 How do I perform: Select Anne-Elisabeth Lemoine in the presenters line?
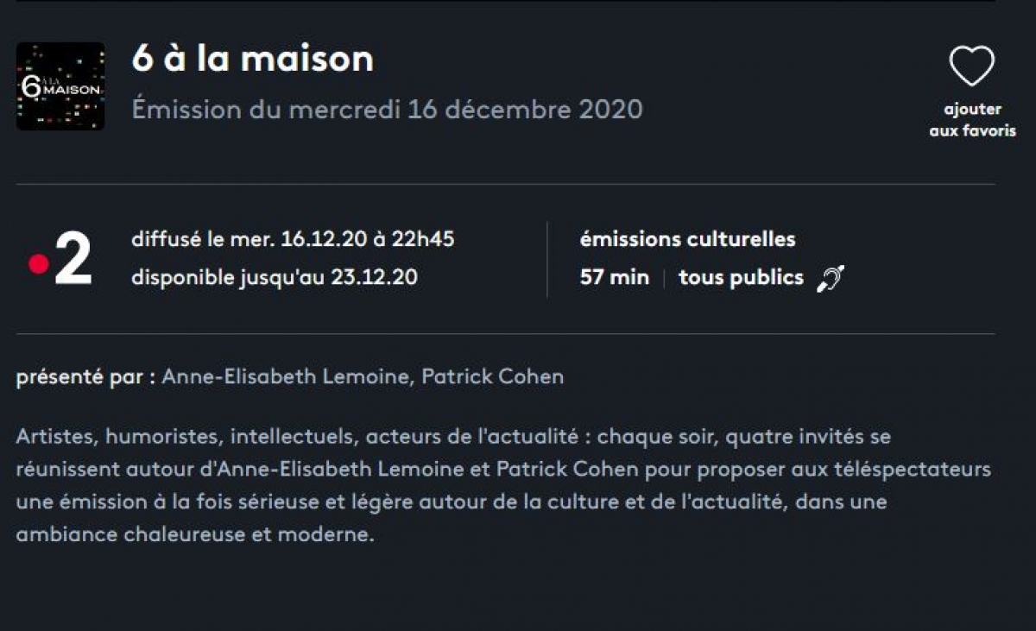coord(286,377)
